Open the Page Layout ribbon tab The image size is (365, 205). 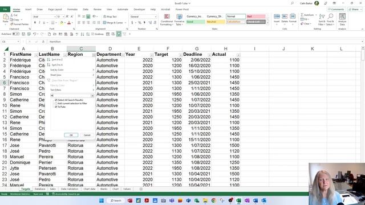55,9
